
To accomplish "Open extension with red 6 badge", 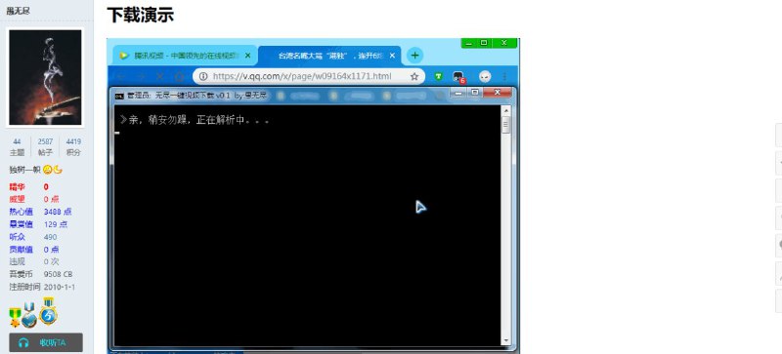I will pyautogui.click(x=458, y=77).
